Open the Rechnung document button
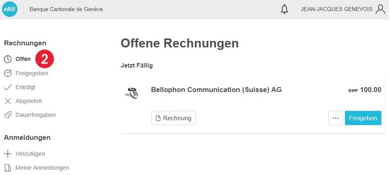This screenshot has width=390, height=175. (173, 118)
